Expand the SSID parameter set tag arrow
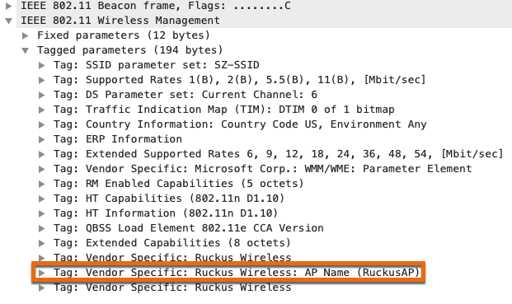Screen dimensions: 512x304 tap(41, 65)
